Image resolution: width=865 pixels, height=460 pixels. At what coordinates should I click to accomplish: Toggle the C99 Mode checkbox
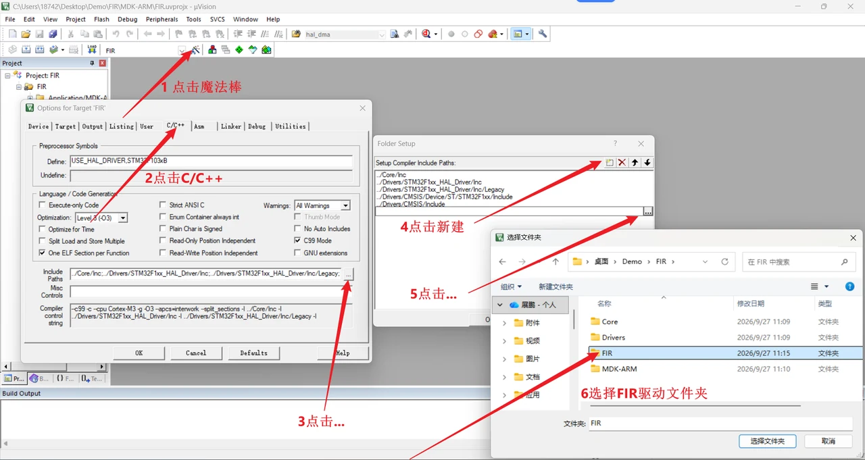pos(298,240)
